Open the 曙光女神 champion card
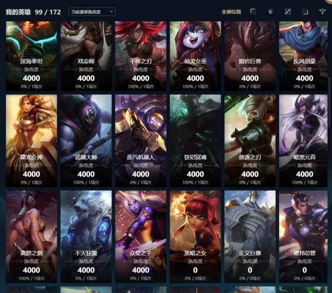Screen dimensions: 332x293 click(31, 141)
